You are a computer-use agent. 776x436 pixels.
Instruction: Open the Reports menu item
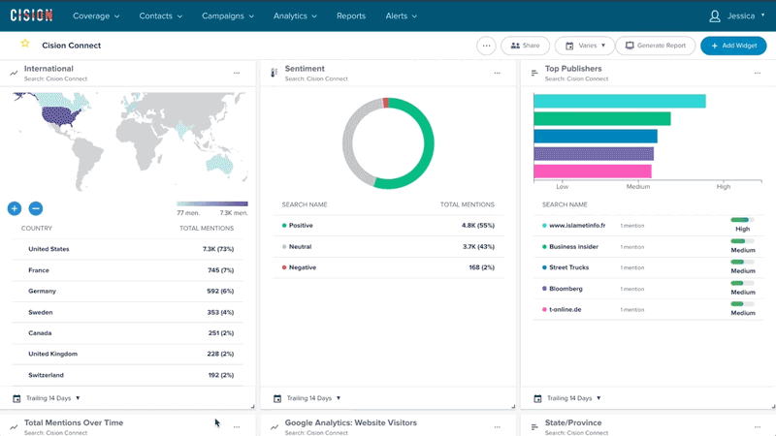tap(351, 16)
